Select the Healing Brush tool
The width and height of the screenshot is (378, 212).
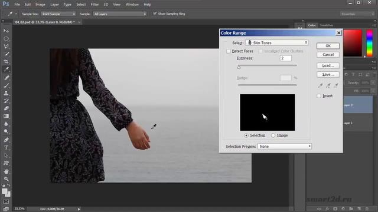tap(6, 78)
